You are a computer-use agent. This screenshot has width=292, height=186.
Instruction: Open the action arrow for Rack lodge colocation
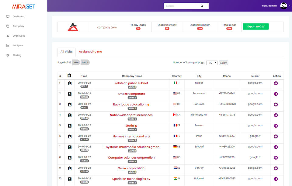pyautogui.click(x=276, y=105)
